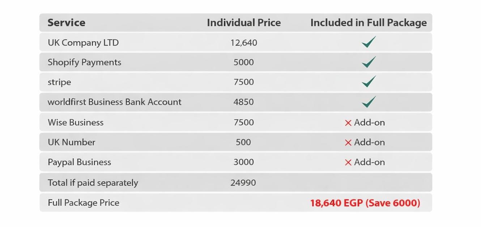Click the red X for UK Number
481x227 pixels.
tap(348, 143)
